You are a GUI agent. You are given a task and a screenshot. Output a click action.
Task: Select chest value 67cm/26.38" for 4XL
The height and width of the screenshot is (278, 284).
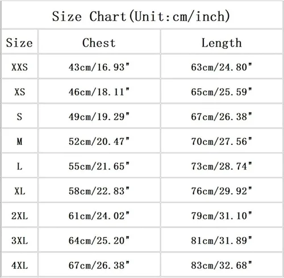tap(99, 265)
